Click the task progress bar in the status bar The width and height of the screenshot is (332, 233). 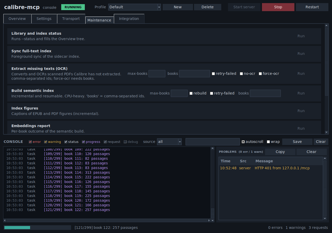(37, 228)
